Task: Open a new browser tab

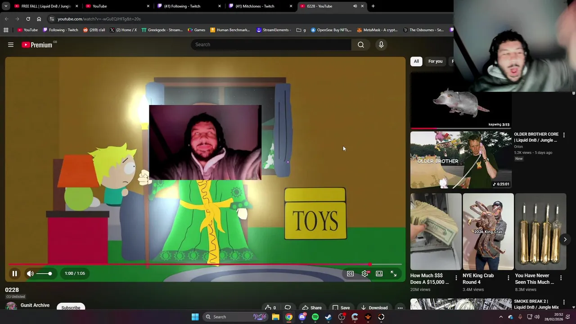Action: pos(373,6)
